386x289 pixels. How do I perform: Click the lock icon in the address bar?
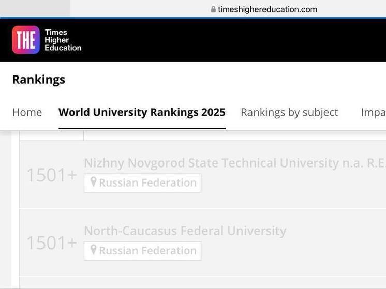click(x=213, y=10)
